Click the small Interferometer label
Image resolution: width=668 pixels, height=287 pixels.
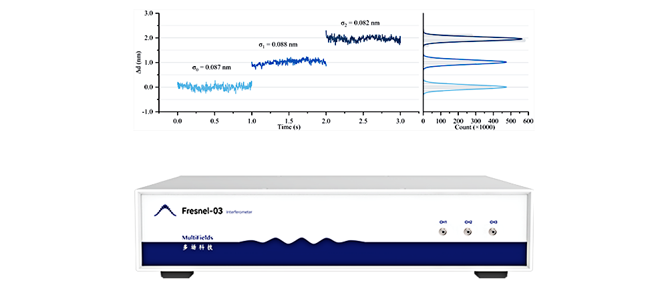click(x=239, y=212)
